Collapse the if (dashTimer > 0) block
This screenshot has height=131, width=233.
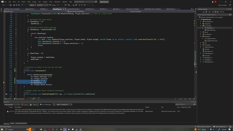point(16,53)
